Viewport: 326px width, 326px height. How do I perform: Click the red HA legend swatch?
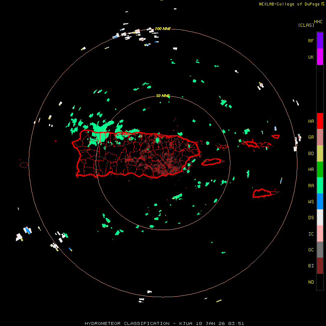pos(320,121)
